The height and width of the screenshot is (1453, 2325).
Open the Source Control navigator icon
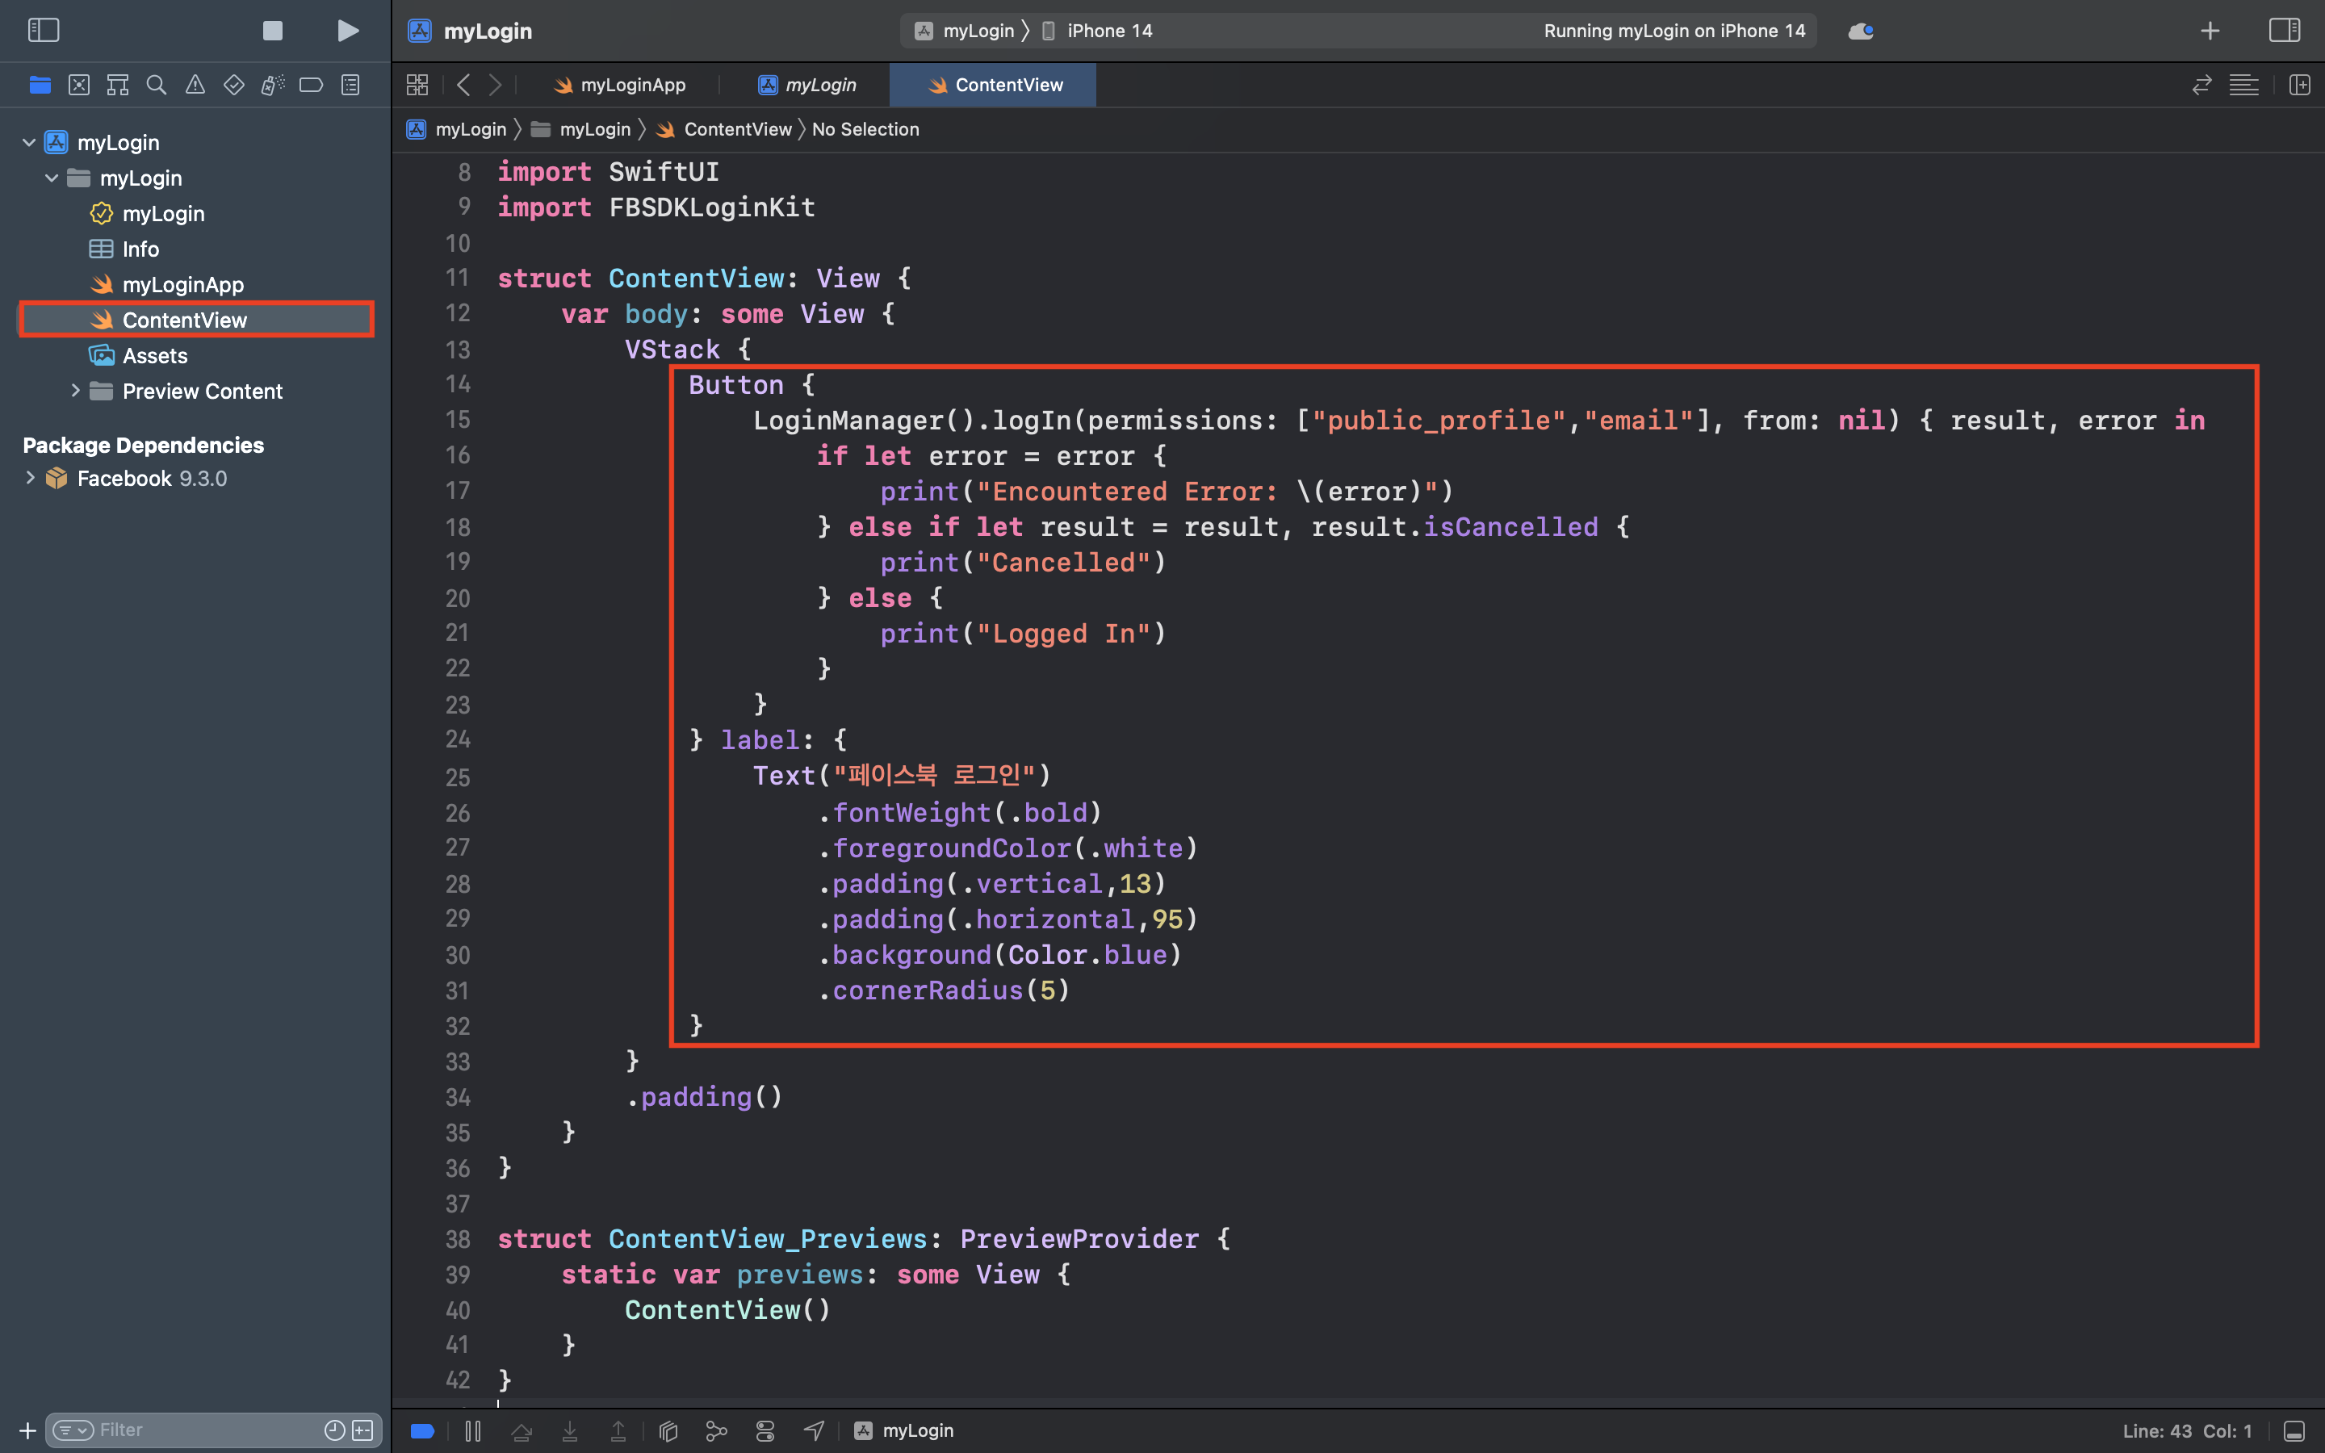click(x=79, y=86)
